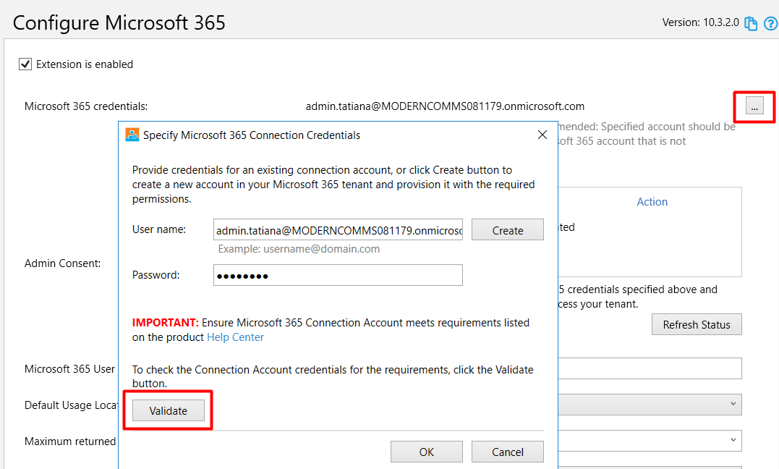Image resolution: width=779 pixels, height=469 pixels.
Task: Click the Create account button
Action: pos(507,229)
